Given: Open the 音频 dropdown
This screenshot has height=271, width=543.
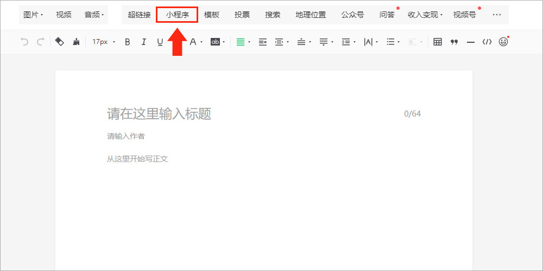Looking at the screenshot, I should 94,15.
